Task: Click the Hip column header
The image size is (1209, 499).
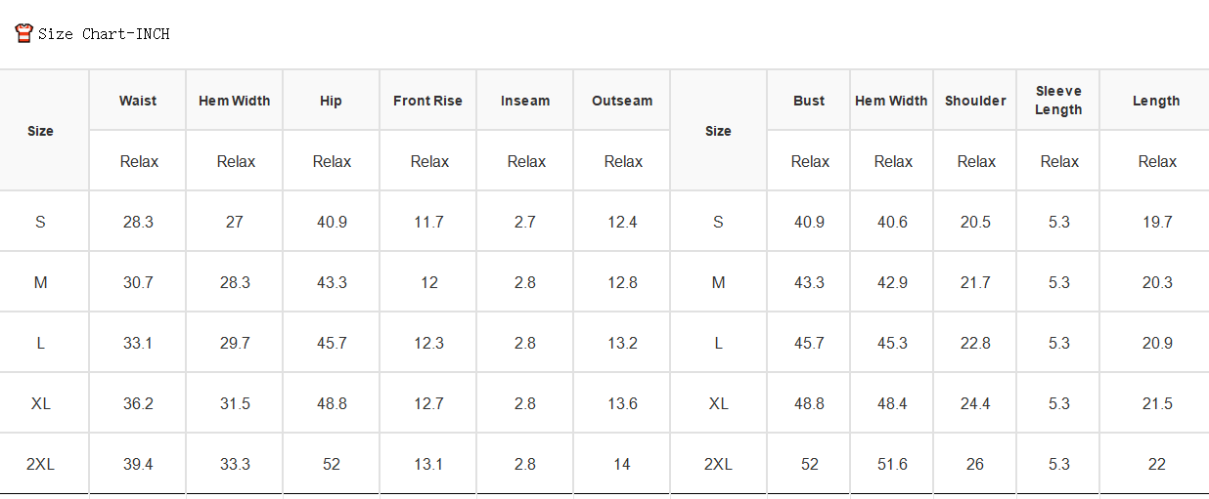Action: [331, 101]
